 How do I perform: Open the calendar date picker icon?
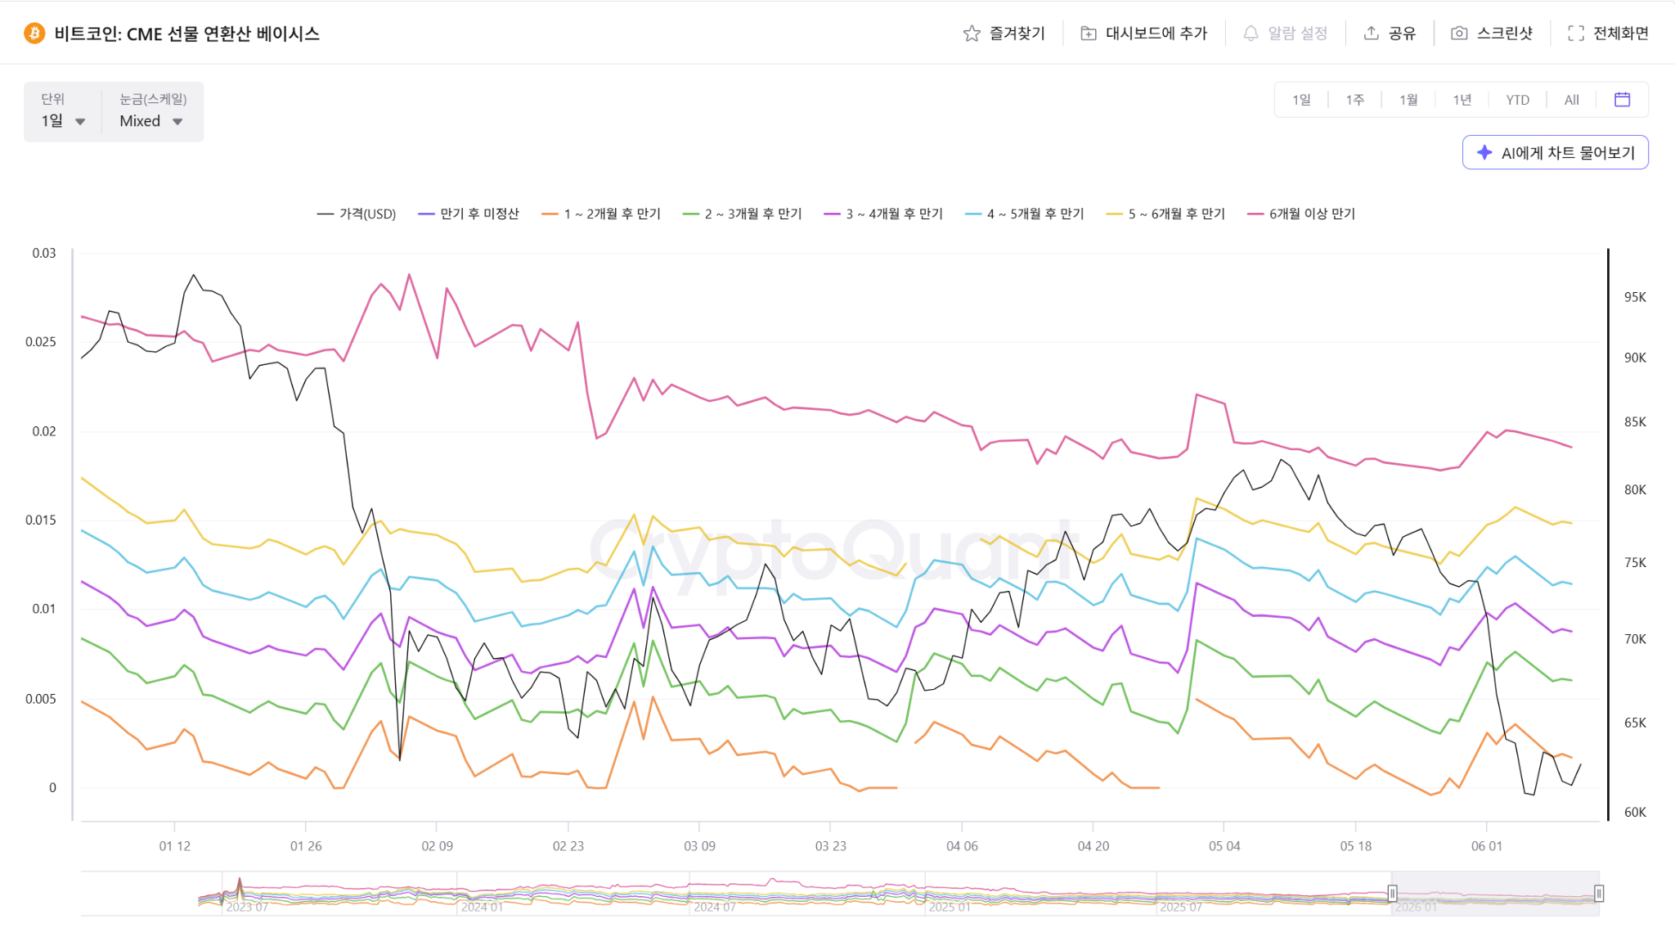coord(1623,99)
